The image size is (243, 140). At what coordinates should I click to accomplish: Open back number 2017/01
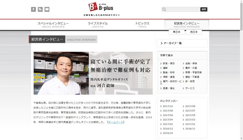coord(190,124)
